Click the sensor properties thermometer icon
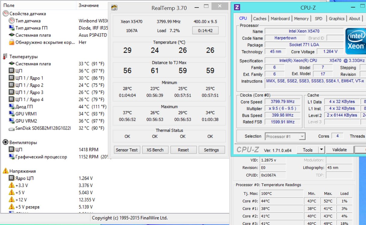This screenshot has height=225, width=366. coord(5,14)
